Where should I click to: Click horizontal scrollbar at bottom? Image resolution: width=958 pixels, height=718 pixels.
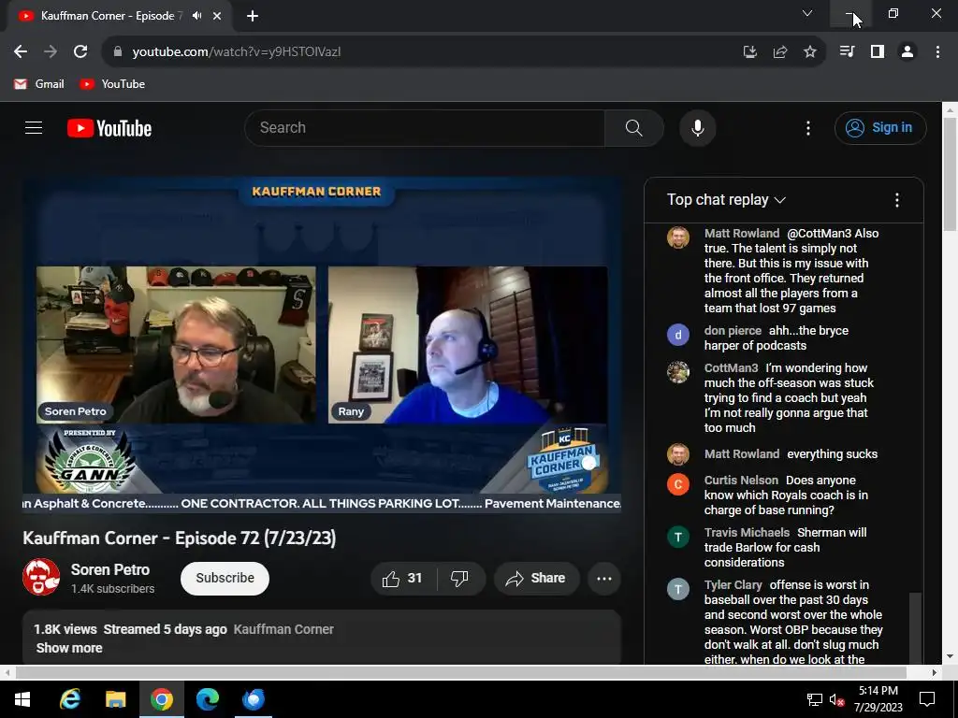point(460,672)
